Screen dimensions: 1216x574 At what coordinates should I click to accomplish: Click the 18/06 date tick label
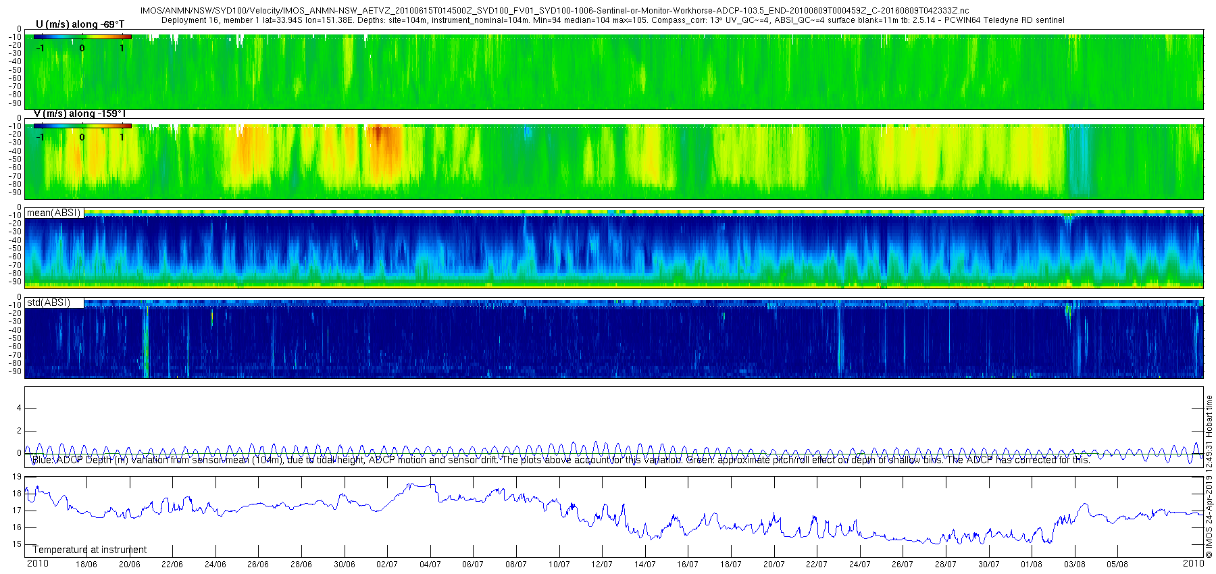click(86, 565)
